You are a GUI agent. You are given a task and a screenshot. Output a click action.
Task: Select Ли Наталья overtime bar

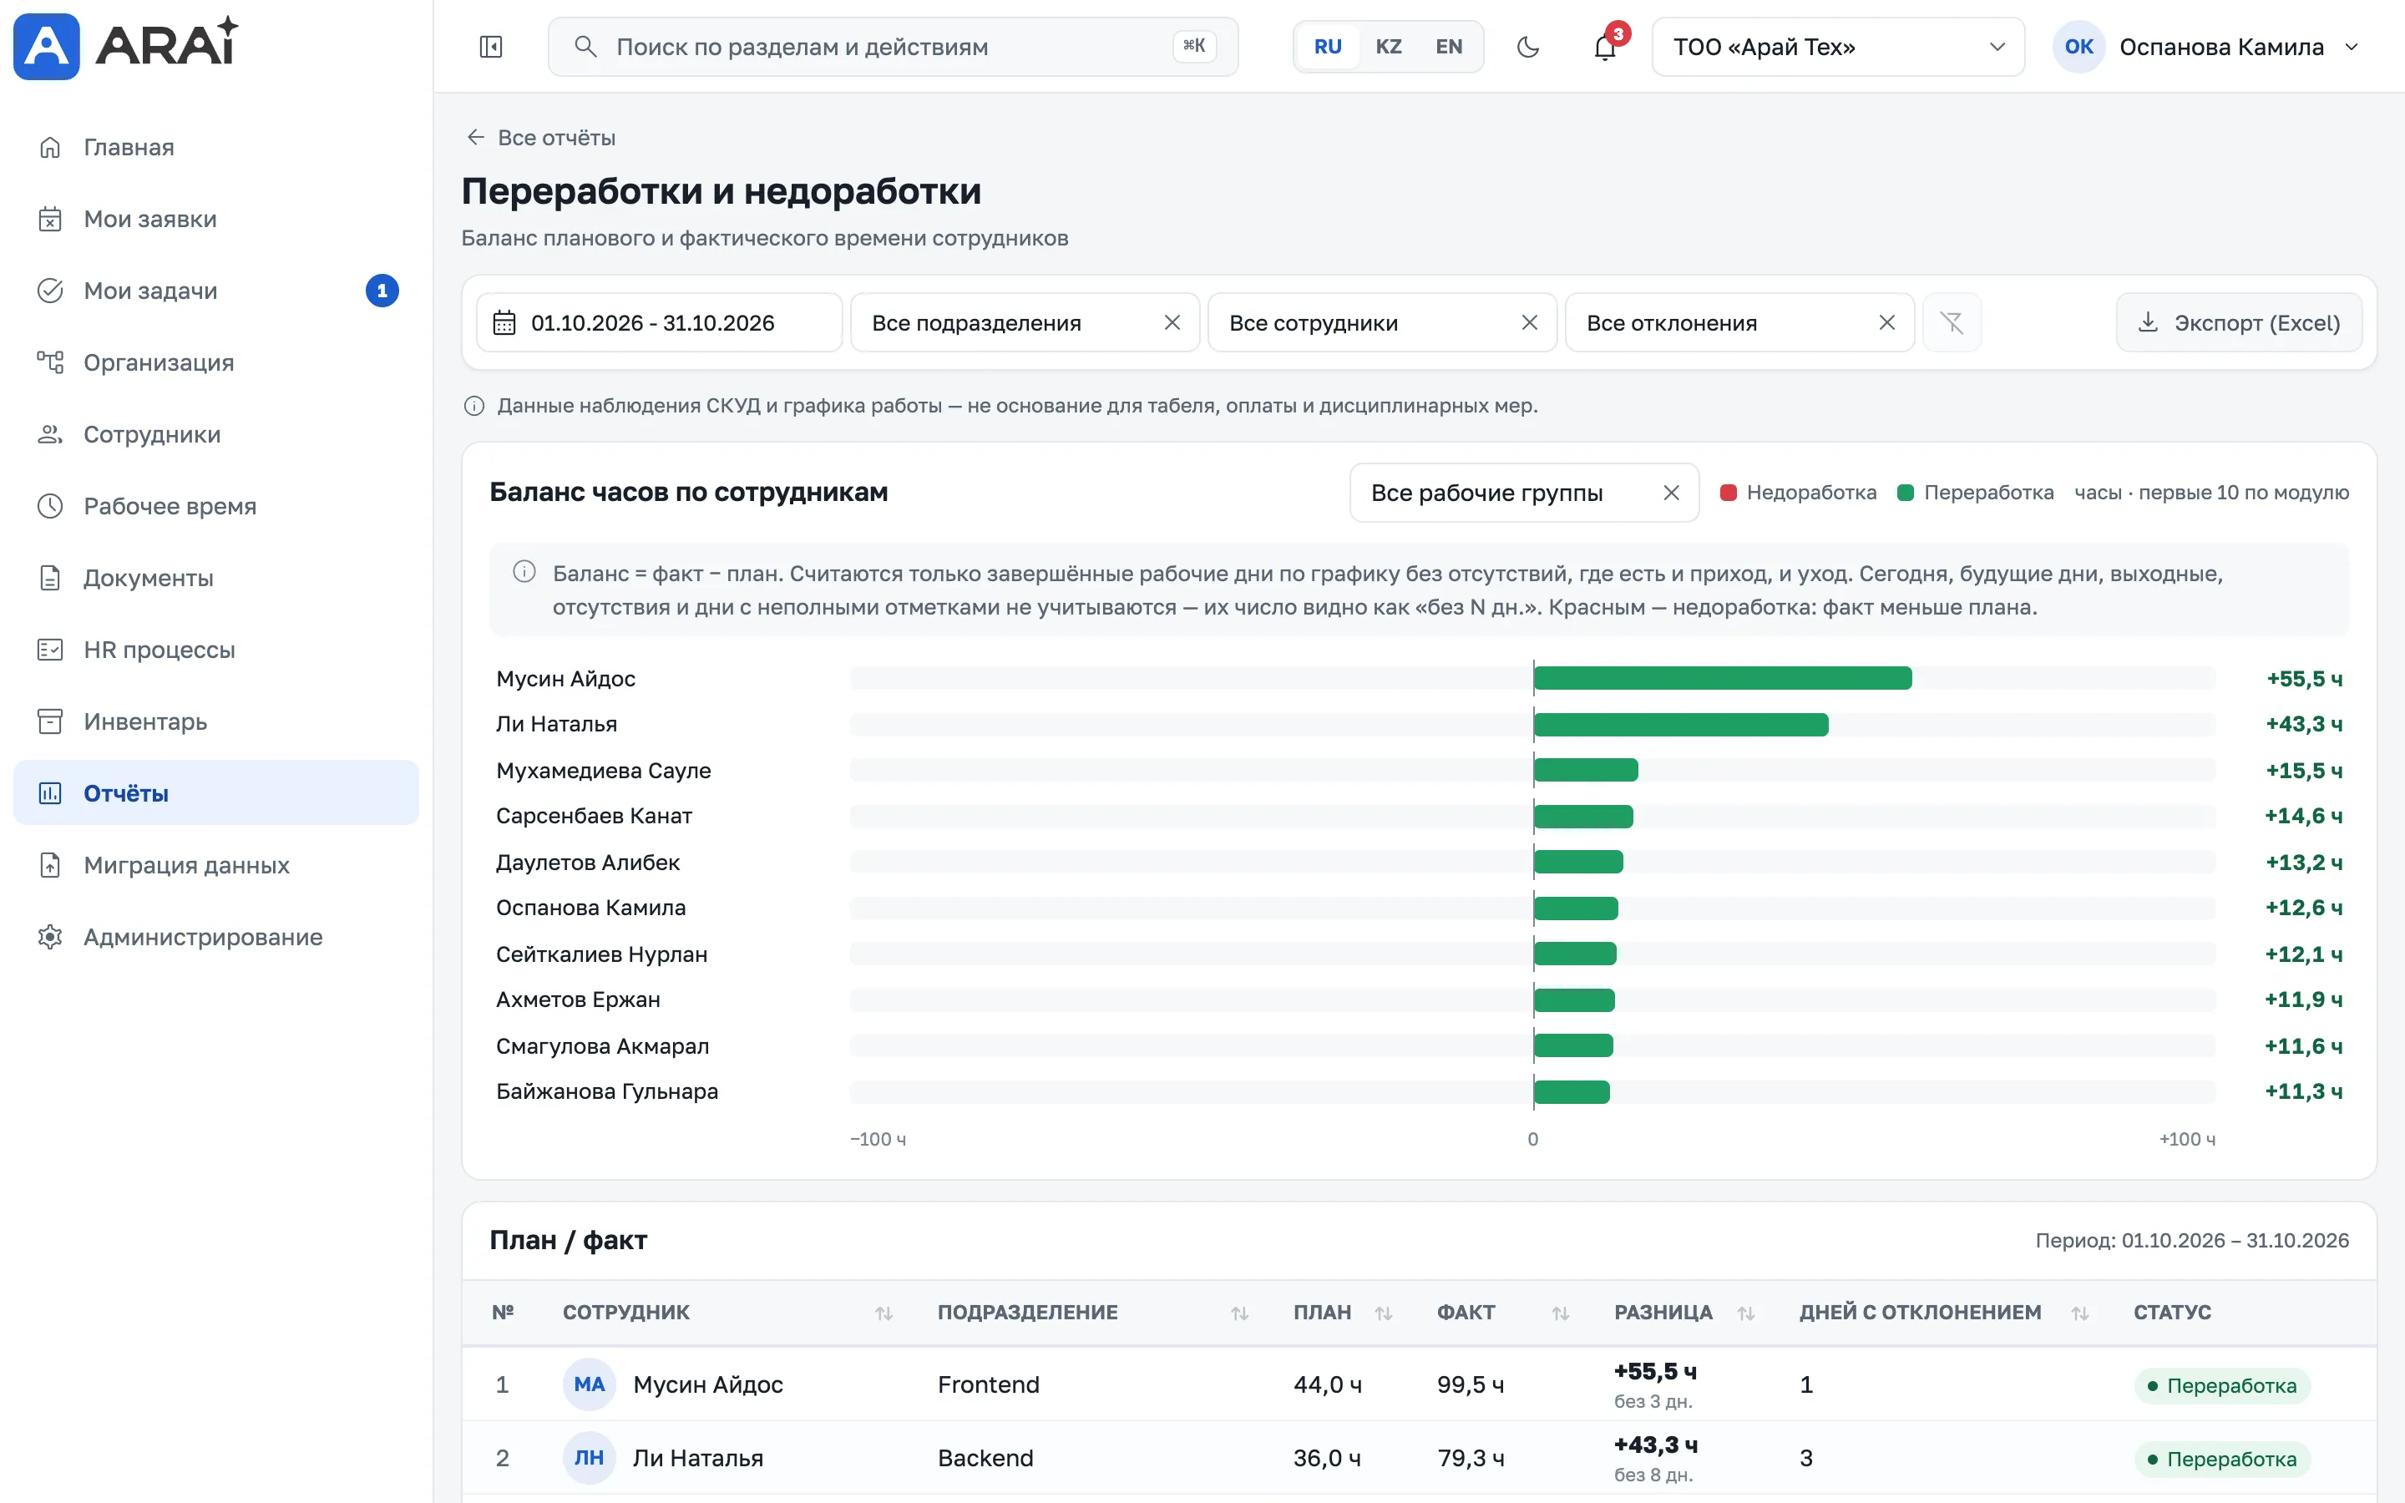[1680, 724]
